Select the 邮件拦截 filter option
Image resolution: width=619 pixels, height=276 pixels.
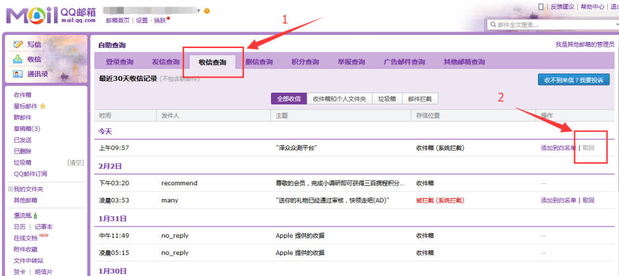click(x=419, y=99)
